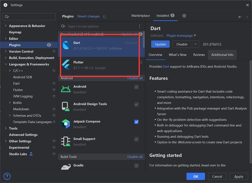Click the forward arrow in the Plugins header
The image size is (252, 183).
tap(247, 17)
